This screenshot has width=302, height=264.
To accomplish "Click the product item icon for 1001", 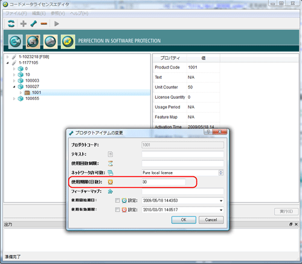I will pyautogui.click(x=27, y=93).
